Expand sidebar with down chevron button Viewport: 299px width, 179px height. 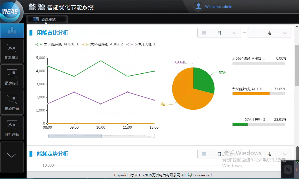[12, 155]
